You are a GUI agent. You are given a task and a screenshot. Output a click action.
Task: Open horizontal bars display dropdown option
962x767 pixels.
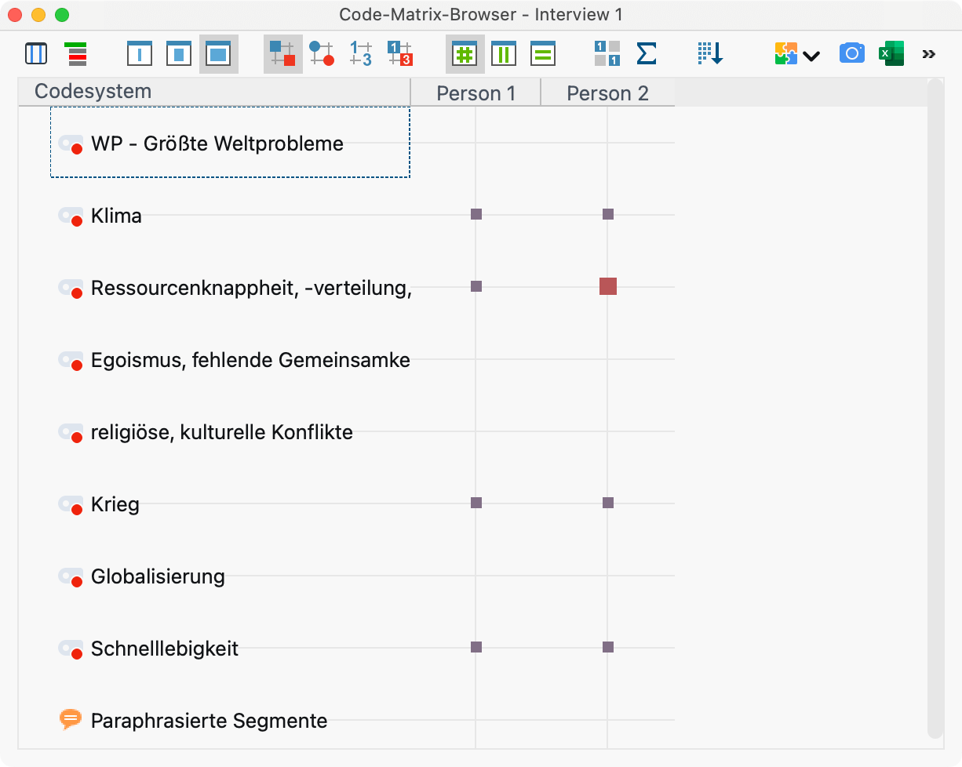pyautogui.click(x=543, y=54)
